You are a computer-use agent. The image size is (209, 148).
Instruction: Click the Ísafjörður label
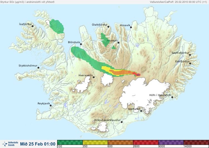click(26, 24)
